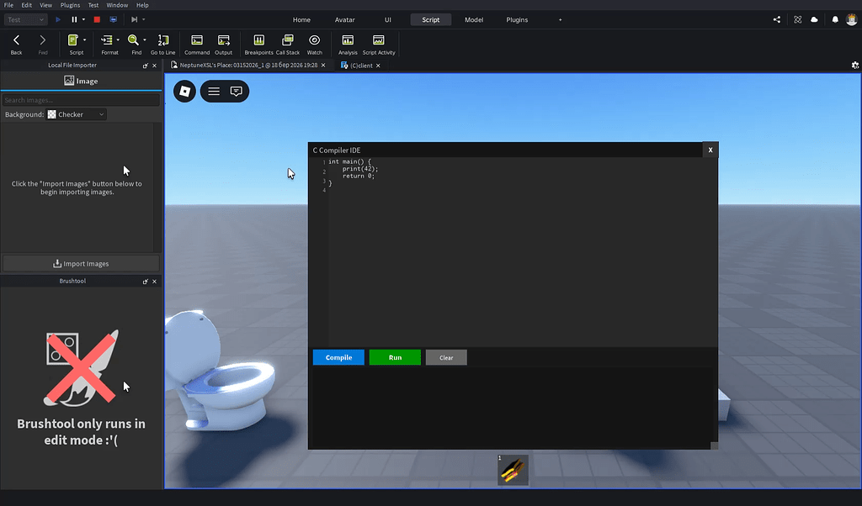The image size is (862, 506).
Task: Open the Call Stack panel
Action: coord(288,45)
